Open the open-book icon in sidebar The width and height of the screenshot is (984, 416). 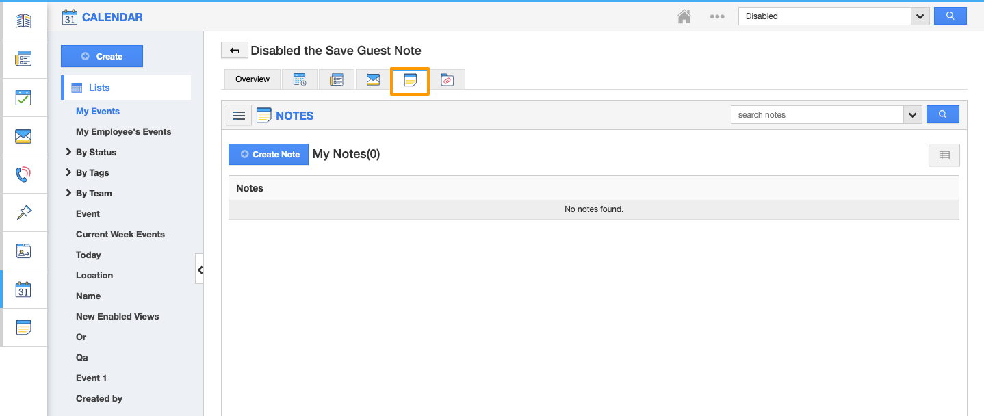(x=23, y=21)
